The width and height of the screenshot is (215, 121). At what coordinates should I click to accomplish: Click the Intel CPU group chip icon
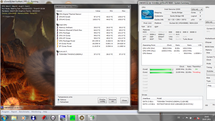click(x=58, y=25)
